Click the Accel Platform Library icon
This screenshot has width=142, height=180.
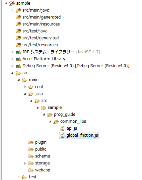[18, 59]
